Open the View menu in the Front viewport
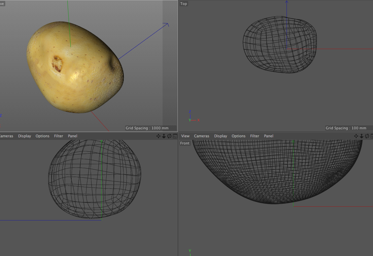 click(186, 136)
